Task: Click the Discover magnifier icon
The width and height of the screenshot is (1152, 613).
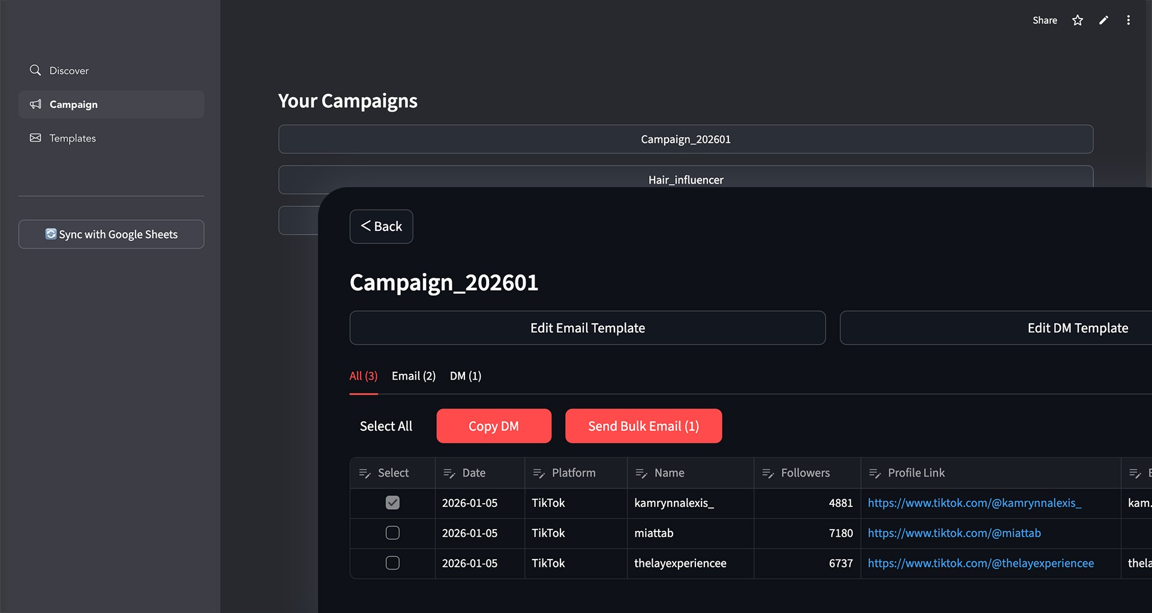Action: pyautogui.click(x=35, y=70)
